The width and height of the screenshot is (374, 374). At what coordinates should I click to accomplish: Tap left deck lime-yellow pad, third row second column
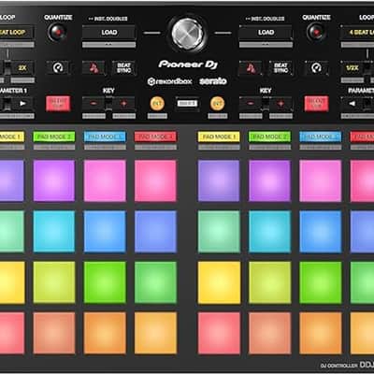(54, 282)
